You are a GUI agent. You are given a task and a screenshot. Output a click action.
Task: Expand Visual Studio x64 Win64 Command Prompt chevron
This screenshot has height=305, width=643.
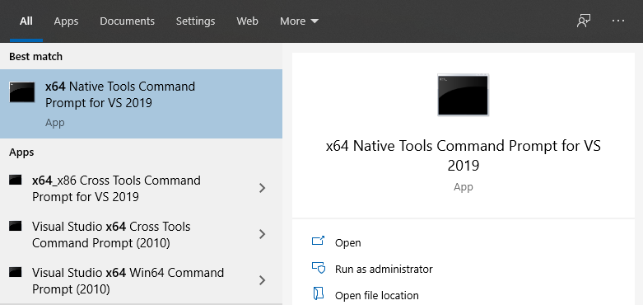(263, 280)
